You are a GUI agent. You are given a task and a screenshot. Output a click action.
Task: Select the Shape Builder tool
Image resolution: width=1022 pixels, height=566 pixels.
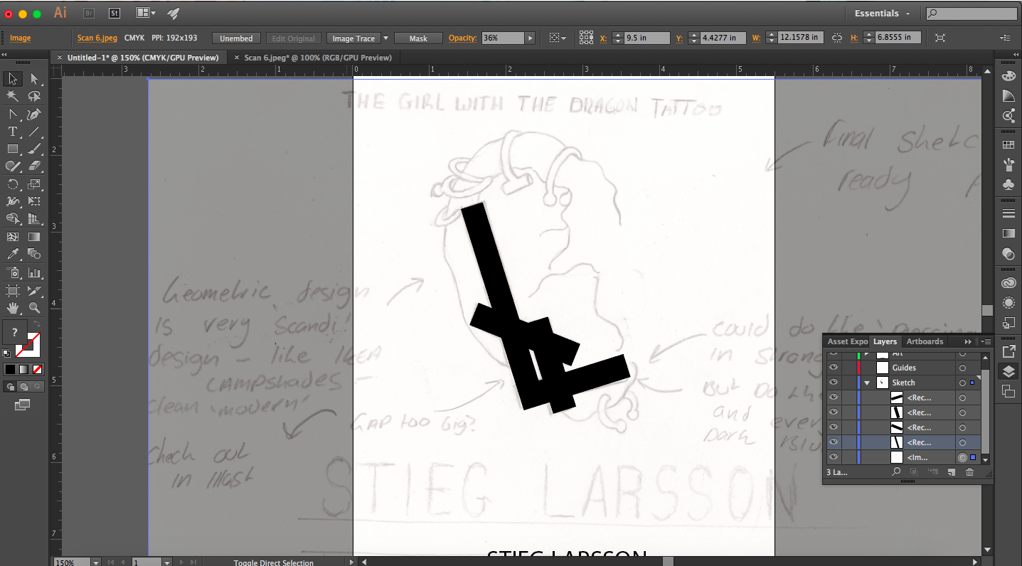click(13, 219)
